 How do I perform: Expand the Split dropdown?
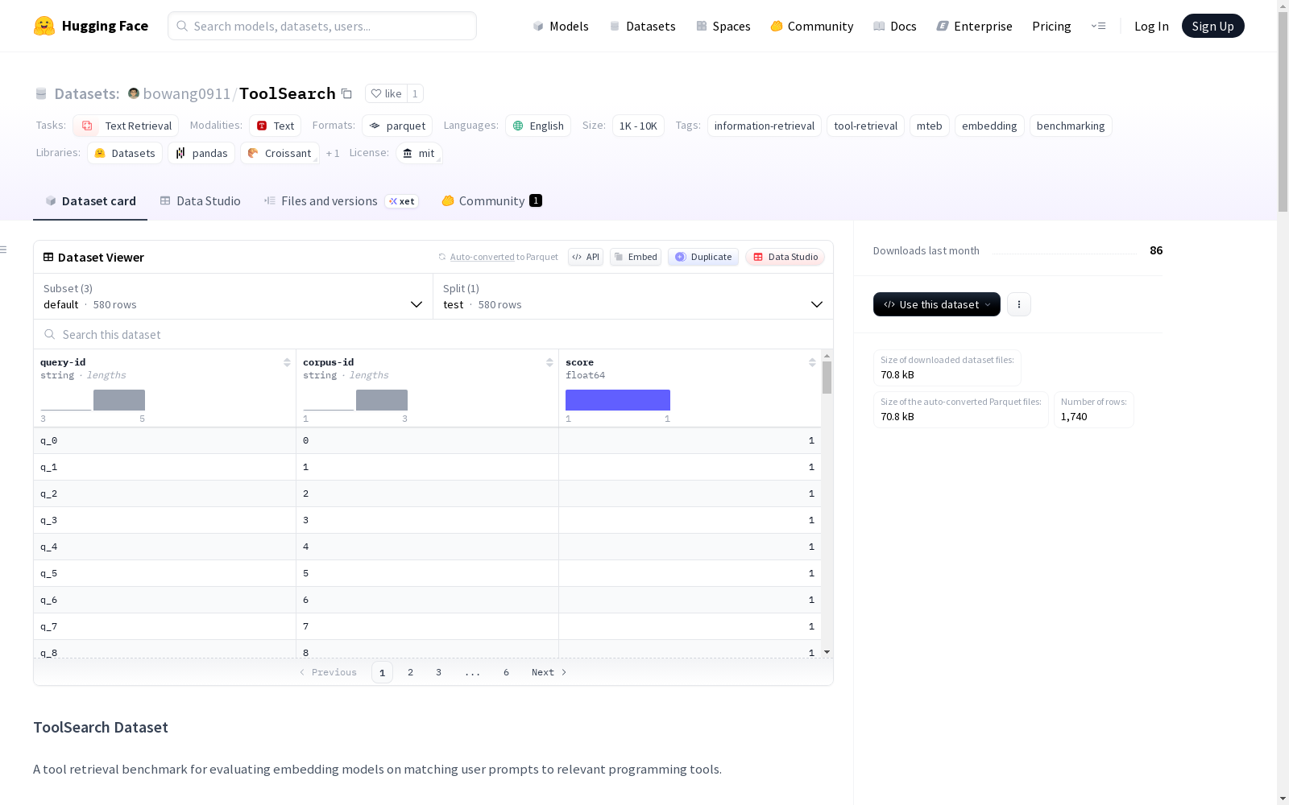633,296
